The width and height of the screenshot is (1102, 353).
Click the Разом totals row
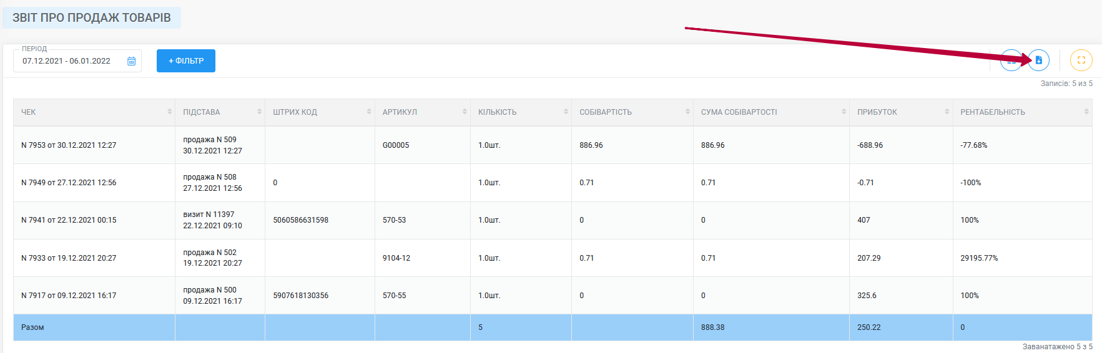553,327
